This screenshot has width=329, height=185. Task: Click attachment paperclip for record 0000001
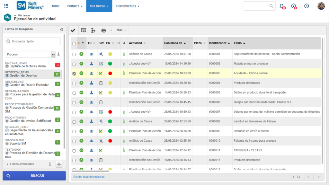[x=124, y=54]
